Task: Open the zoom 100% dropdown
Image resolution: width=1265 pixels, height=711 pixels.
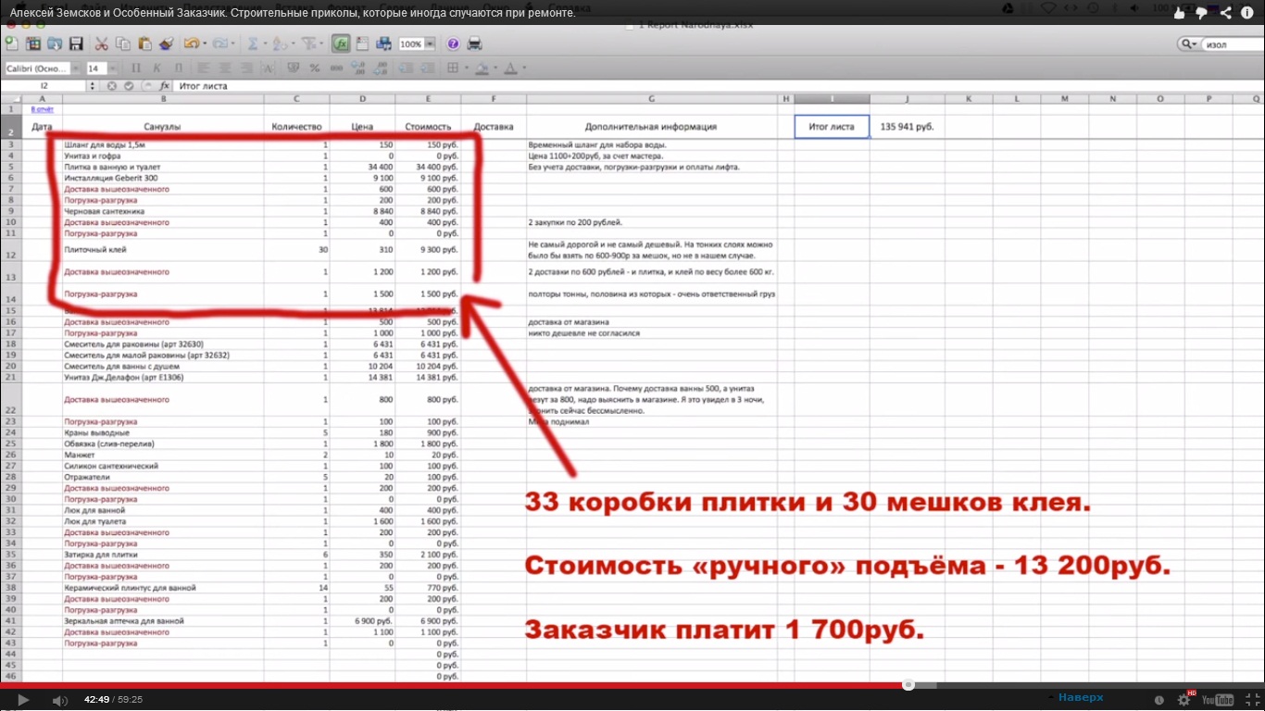Action: click(x=431, y=44)
